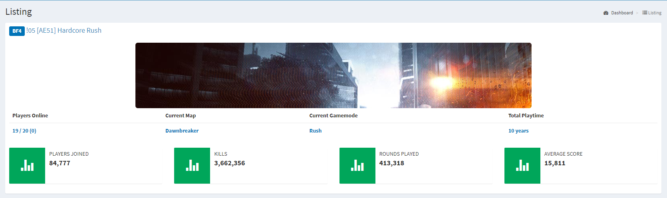The width and height of the screenshot is (667, 198).
Task: Click the Kills bar chart icon
Action: [192, 166]
